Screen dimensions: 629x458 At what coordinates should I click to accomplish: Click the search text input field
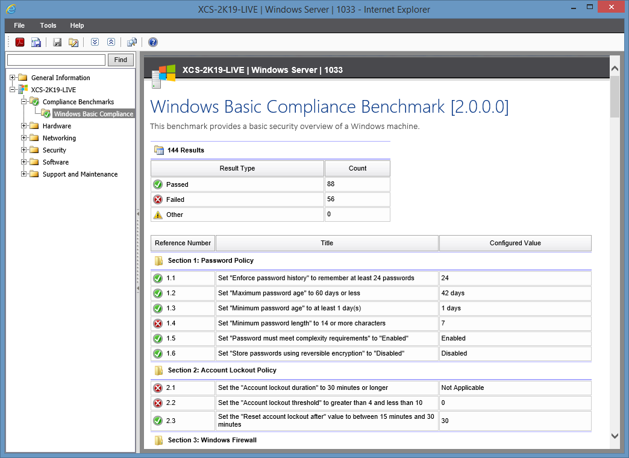(x=55, y=60)
